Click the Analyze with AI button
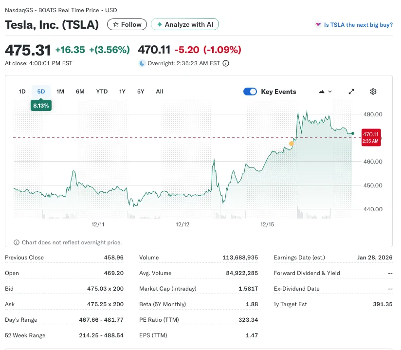Image resolution: width=401 pixels, height=350 pixels. [x=185, y=24]
